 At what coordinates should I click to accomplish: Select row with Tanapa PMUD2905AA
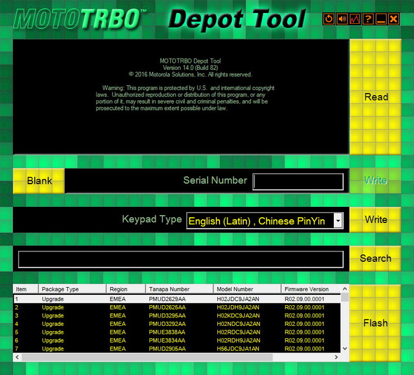[x=177, y=348]
